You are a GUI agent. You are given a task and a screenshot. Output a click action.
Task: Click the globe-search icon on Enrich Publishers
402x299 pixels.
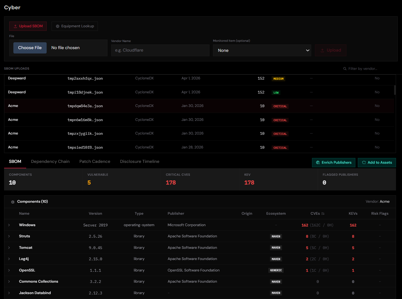[318, 162]
